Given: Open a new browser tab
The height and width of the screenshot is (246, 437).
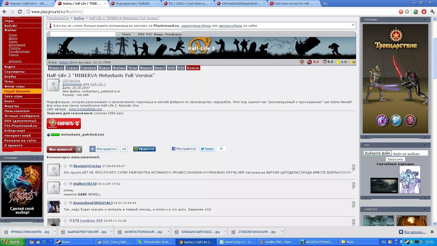Looking at the screenshot, I should point(325,4).
